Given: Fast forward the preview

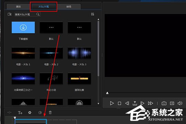Looking at the screenshot, I should click(x=151, y=103).
